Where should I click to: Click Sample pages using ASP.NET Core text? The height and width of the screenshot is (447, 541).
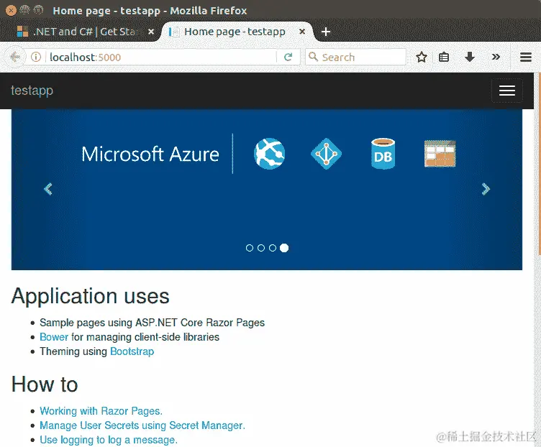point(153,323)
